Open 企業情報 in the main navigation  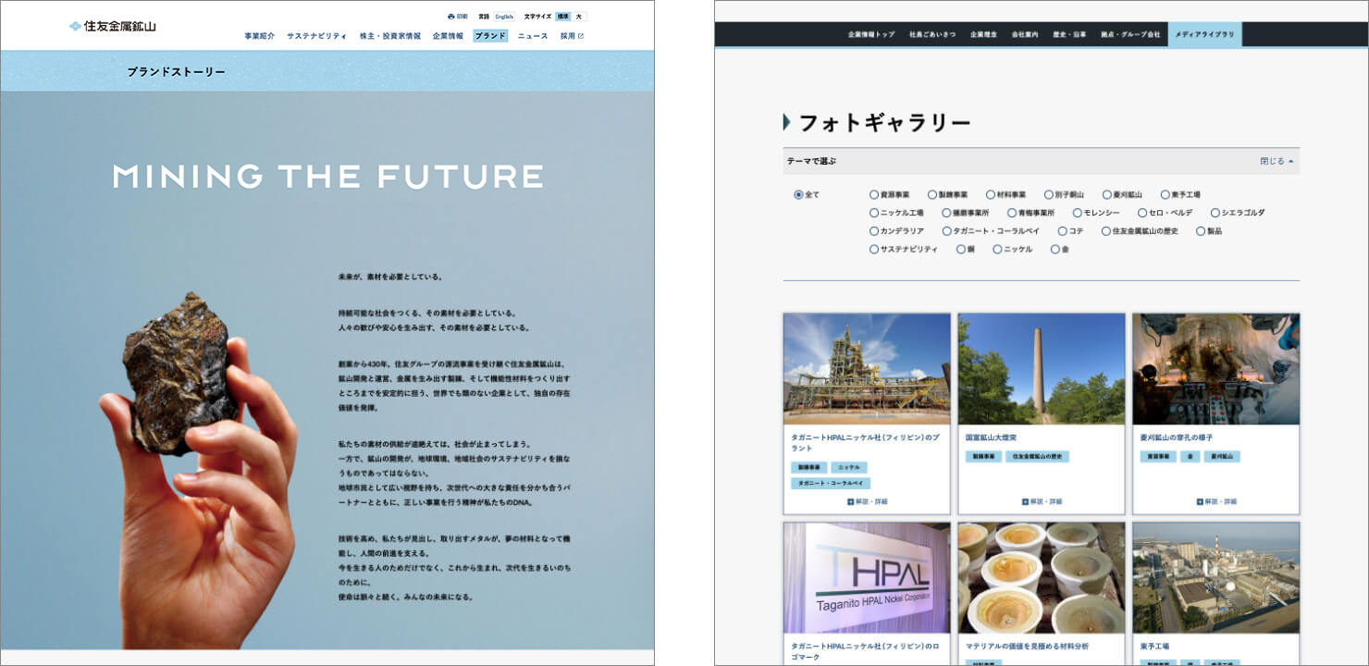448,36
